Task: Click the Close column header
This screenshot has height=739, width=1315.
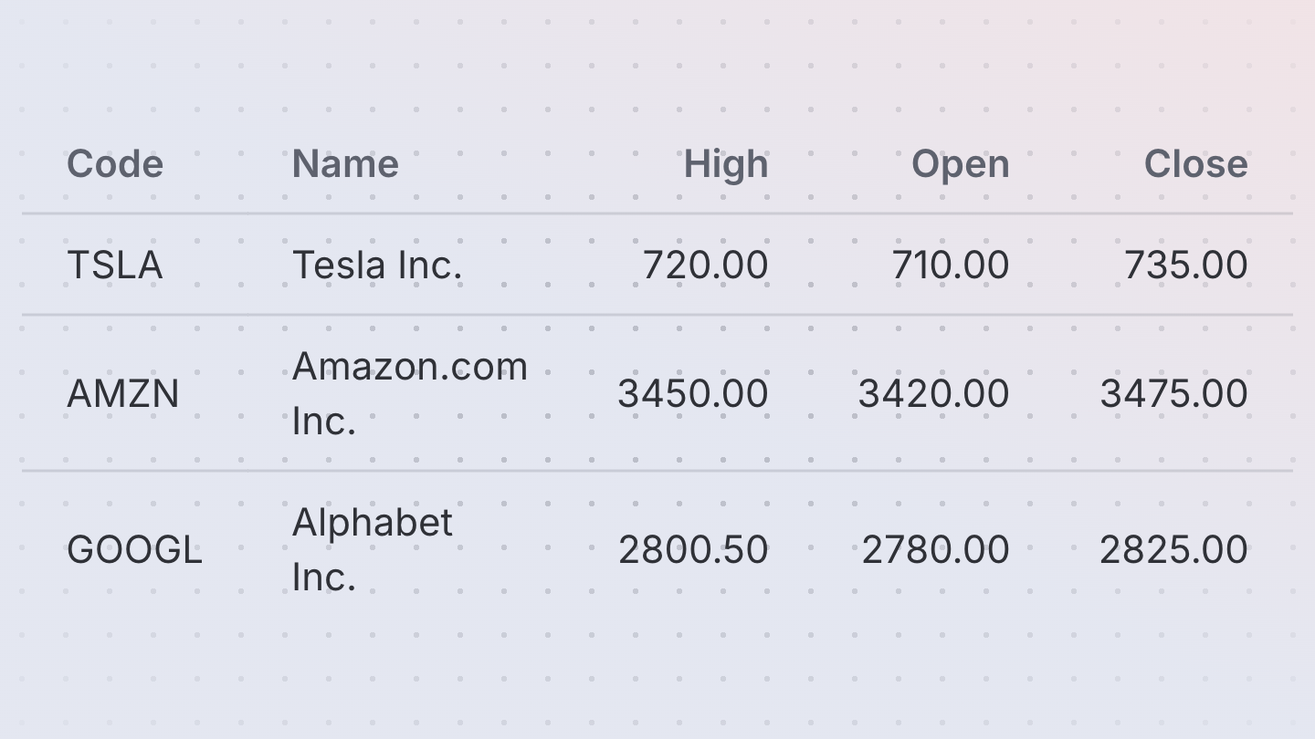Action: click(x=1195, y=164)
